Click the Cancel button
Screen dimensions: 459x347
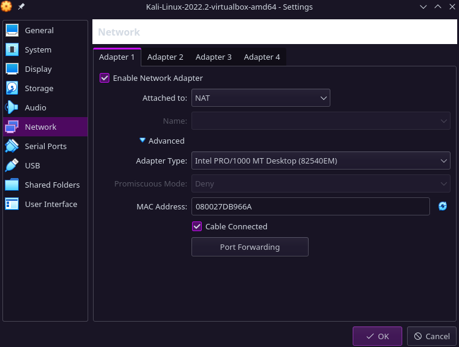pyautogui.click(x=431, y=336)
